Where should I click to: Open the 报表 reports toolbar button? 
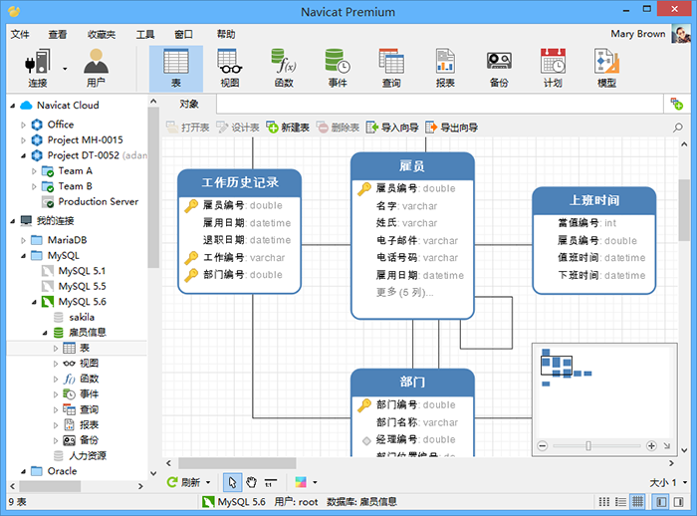445,68
